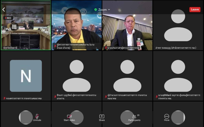The image size is (204, 127).
Task: Unmute the microphone
Action: pyautogui.click(x=37, y=117)
